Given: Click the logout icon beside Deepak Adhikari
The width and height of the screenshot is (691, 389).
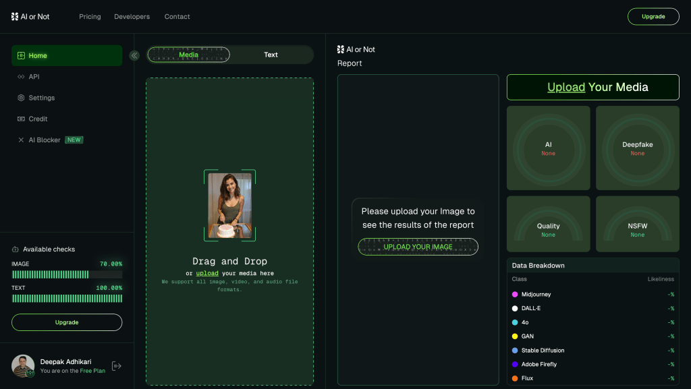Looking at the screenshot, I should click(117, 366).
